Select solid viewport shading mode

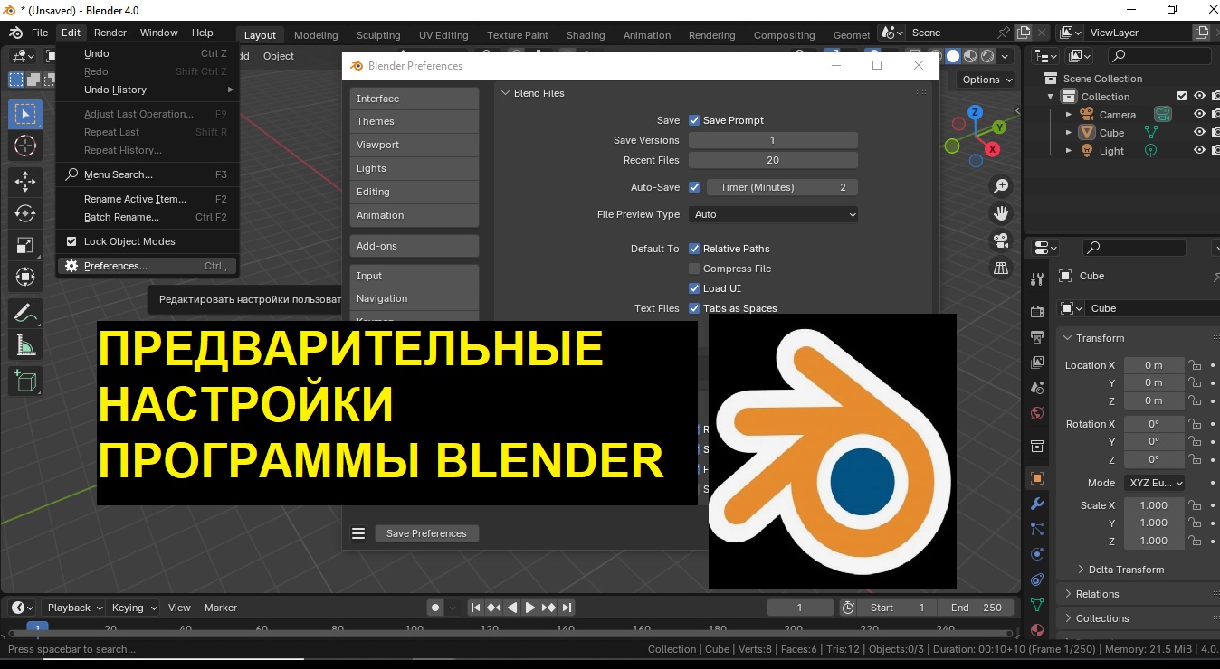[x=953, y=56]
